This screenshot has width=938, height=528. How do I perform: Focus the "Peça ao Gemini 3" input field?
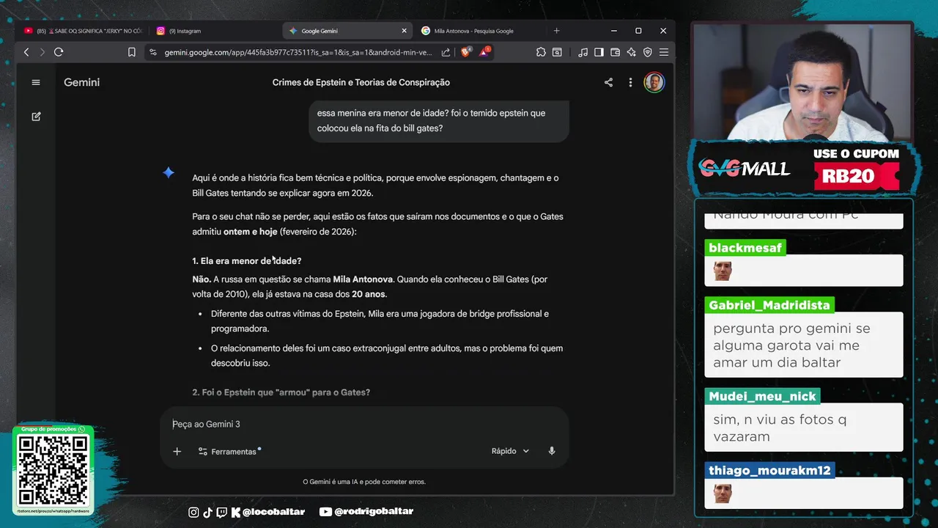363,424
